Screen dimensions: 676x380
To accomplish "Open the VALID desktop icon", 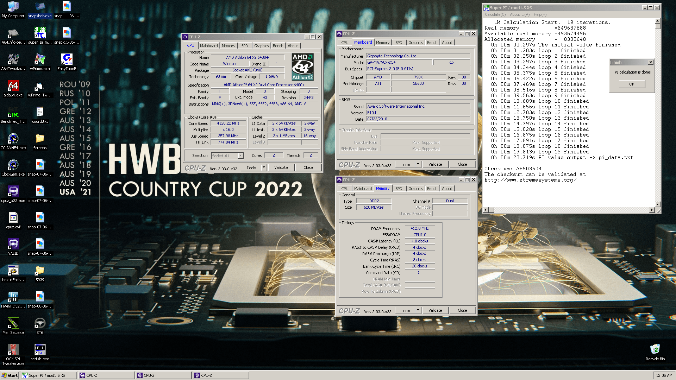I will click(x=13, y=247).
